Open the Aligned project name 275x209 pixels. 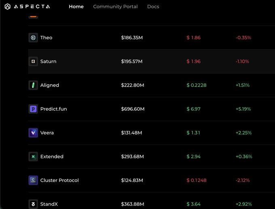click(50, 85)
